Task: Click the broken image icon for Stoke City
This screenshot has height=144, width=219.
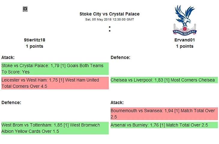Action: click(x=25, y=9)
